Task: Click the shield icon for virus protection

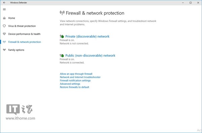Action: (x=4, y=26)
